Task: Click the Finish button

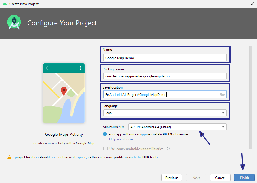Action: (244, 178)
